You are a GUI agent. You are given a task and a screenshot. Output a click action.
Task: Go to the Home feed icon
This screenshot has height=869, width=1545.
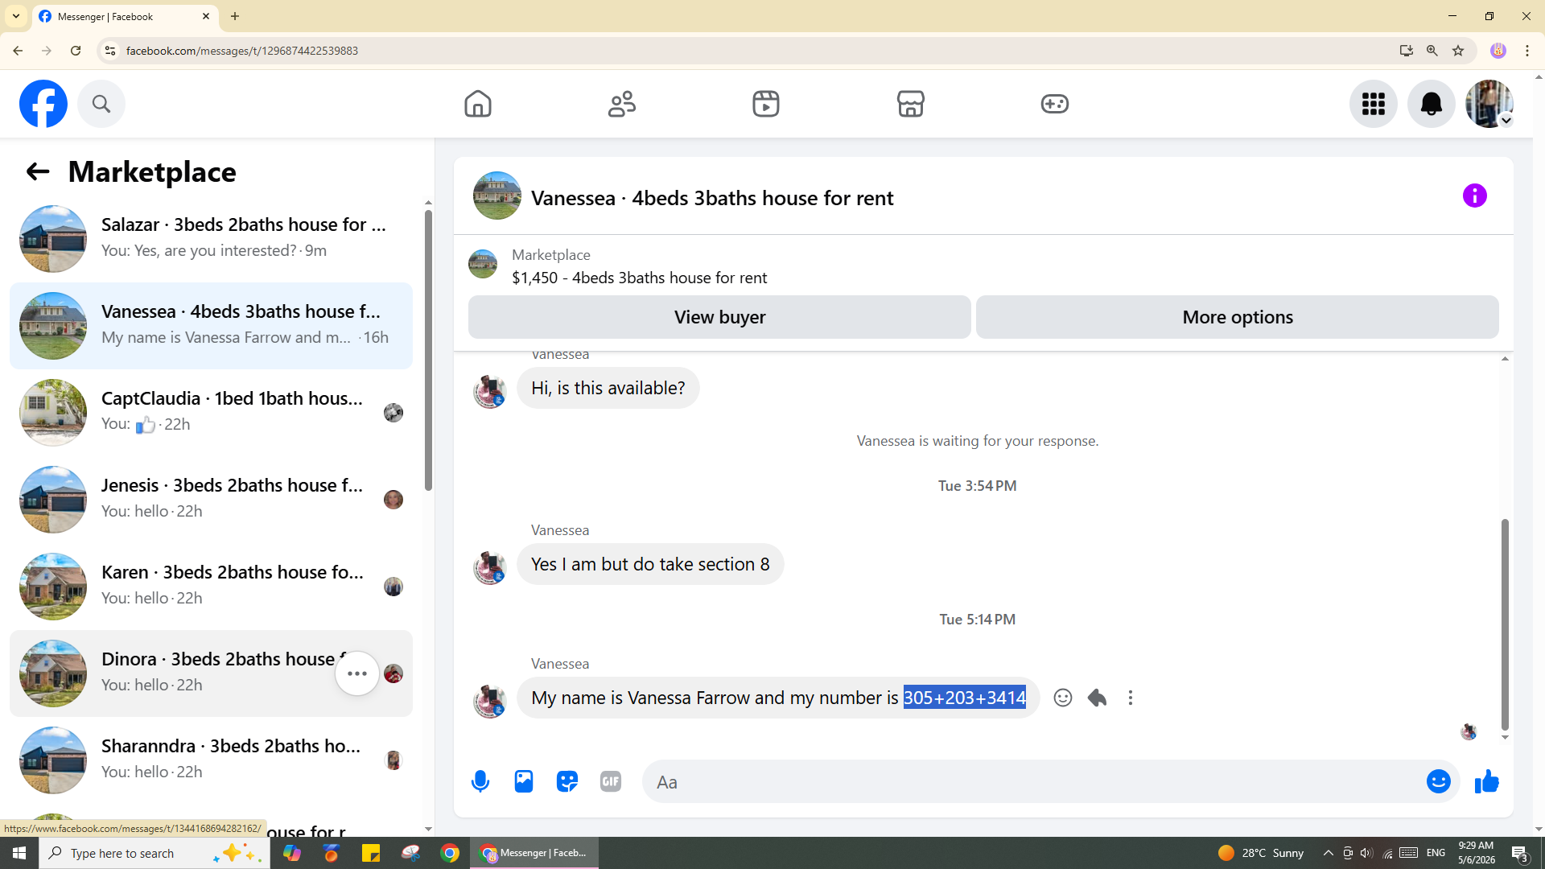[x=478, y=104]
